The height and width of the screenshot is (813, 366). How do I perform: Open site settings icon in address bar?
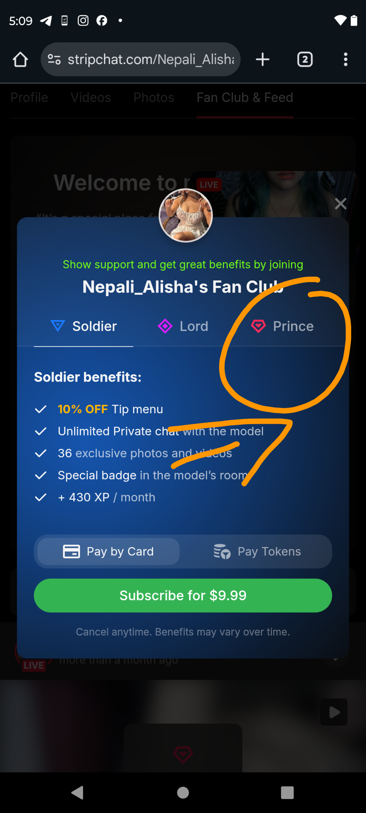(54, 59)
